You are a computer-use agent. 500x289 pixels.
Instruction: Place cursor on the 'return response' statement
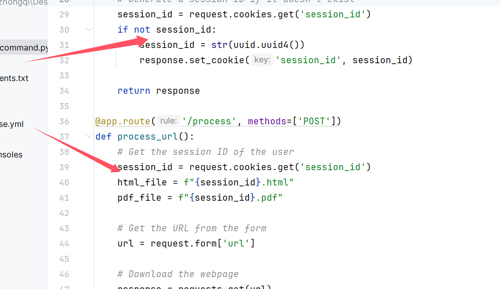[x=159, y=91]
